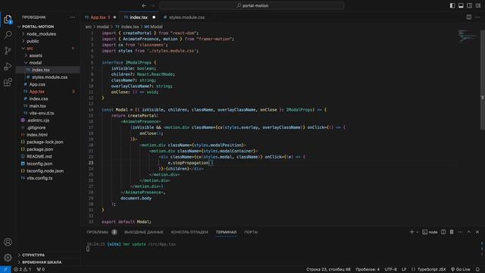Click Строка 23 cursor position status
Image resolution: width=485 pixels, height=273 pixels.
point(328,270)
